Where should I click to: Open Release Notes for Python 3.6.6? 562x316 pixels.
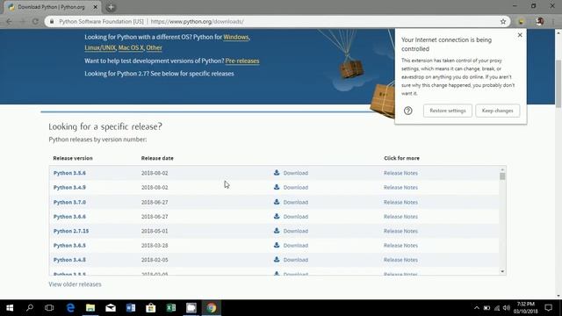400,217
